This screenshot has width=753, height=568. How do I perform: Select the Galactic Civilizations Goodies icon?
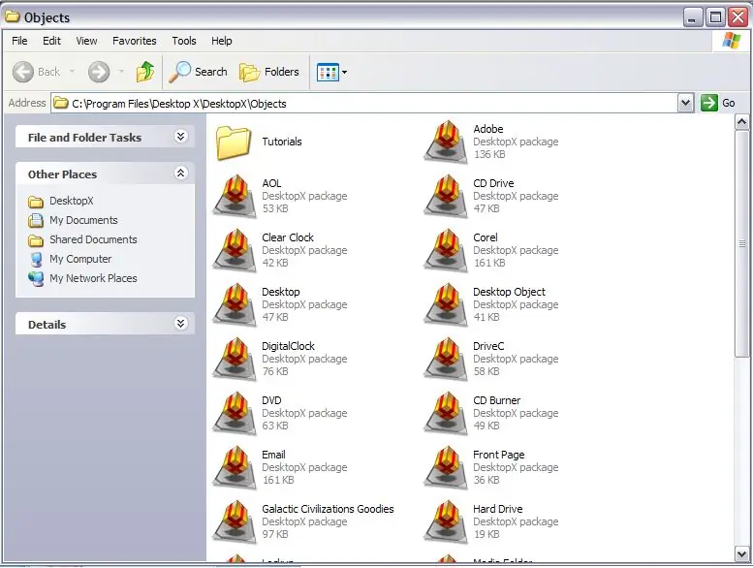pyautogui.click(x=235, y=521)
